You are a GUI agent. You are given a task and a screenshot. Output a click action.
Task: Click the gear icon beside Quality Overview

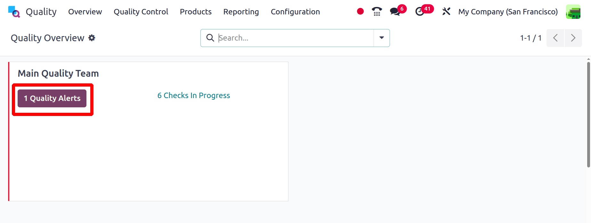[x=92, y=38]
